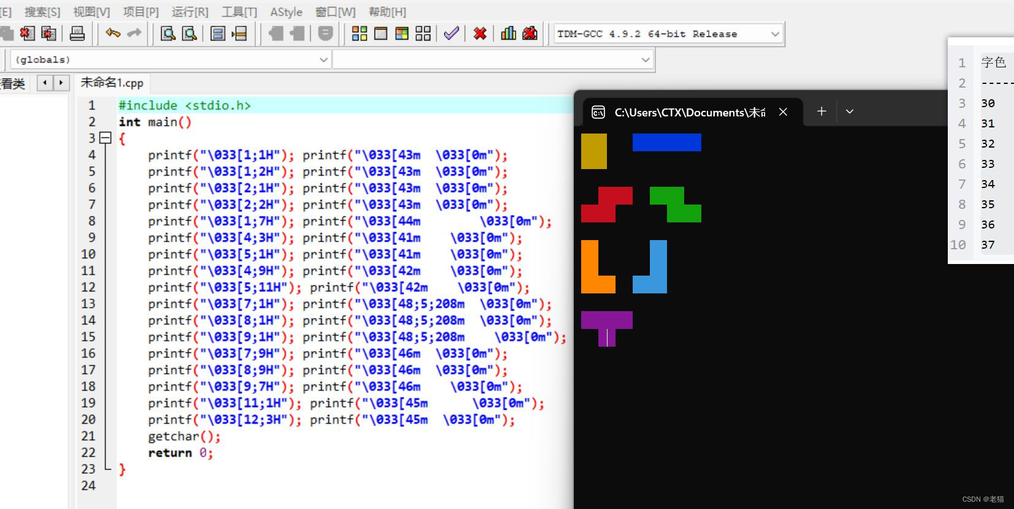Screen dimensions: 1014x509
Task: Click value 30 in the right panel
Action: coord(988,103)
